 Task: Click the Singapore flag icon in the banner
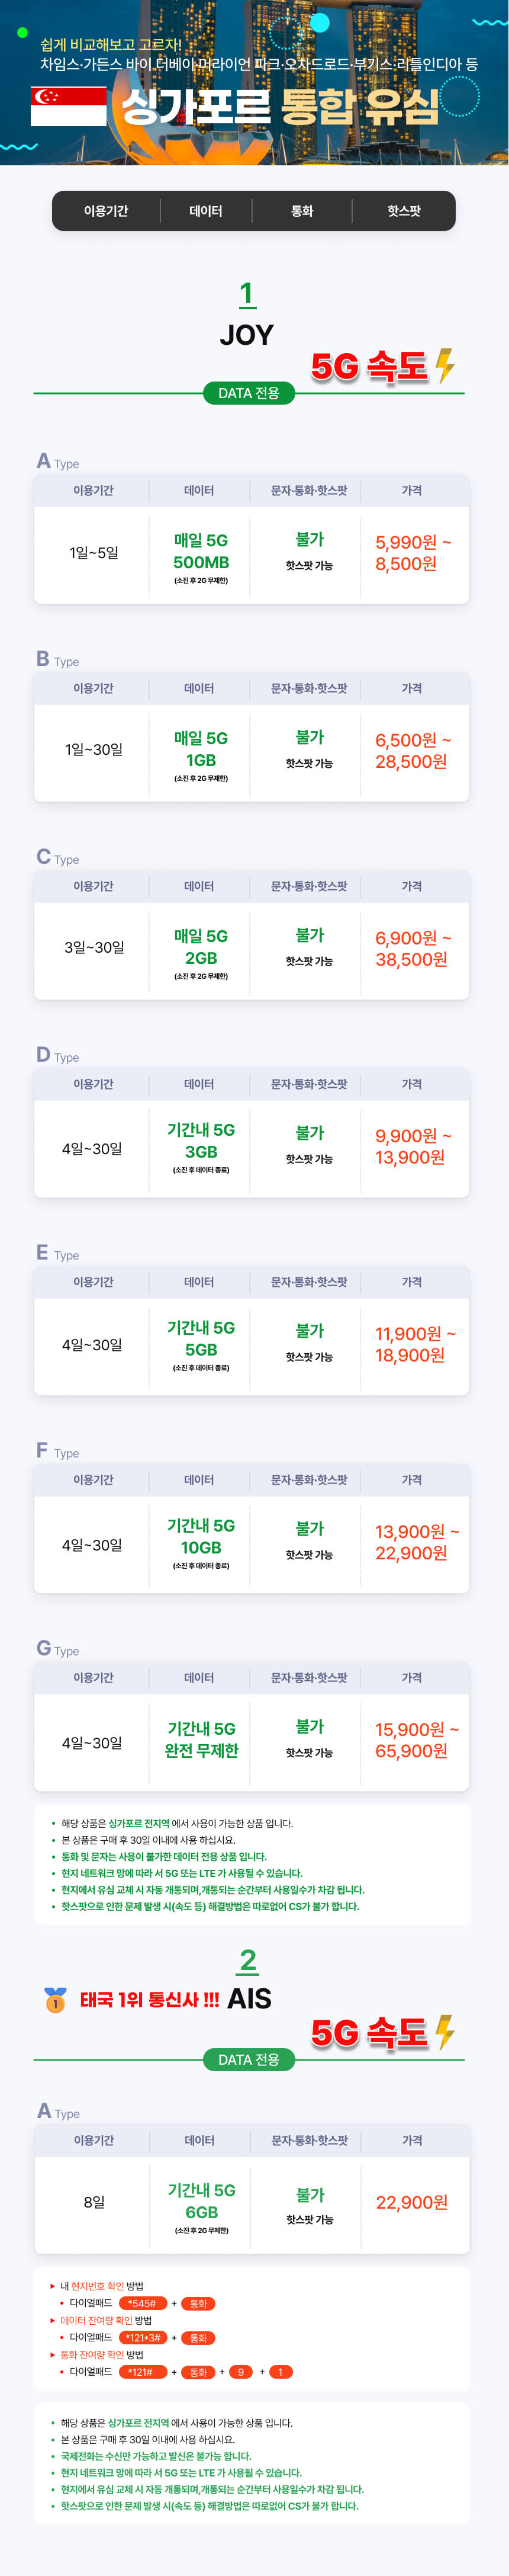68,106
